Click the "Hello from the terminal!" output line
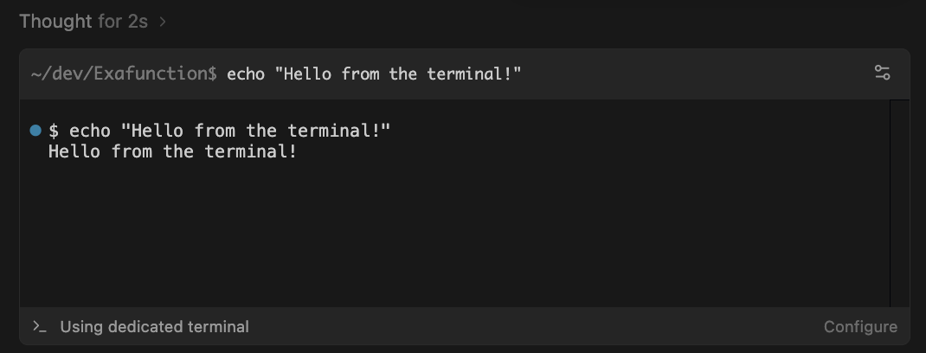The image size is (926, 353). click(172, 152)
